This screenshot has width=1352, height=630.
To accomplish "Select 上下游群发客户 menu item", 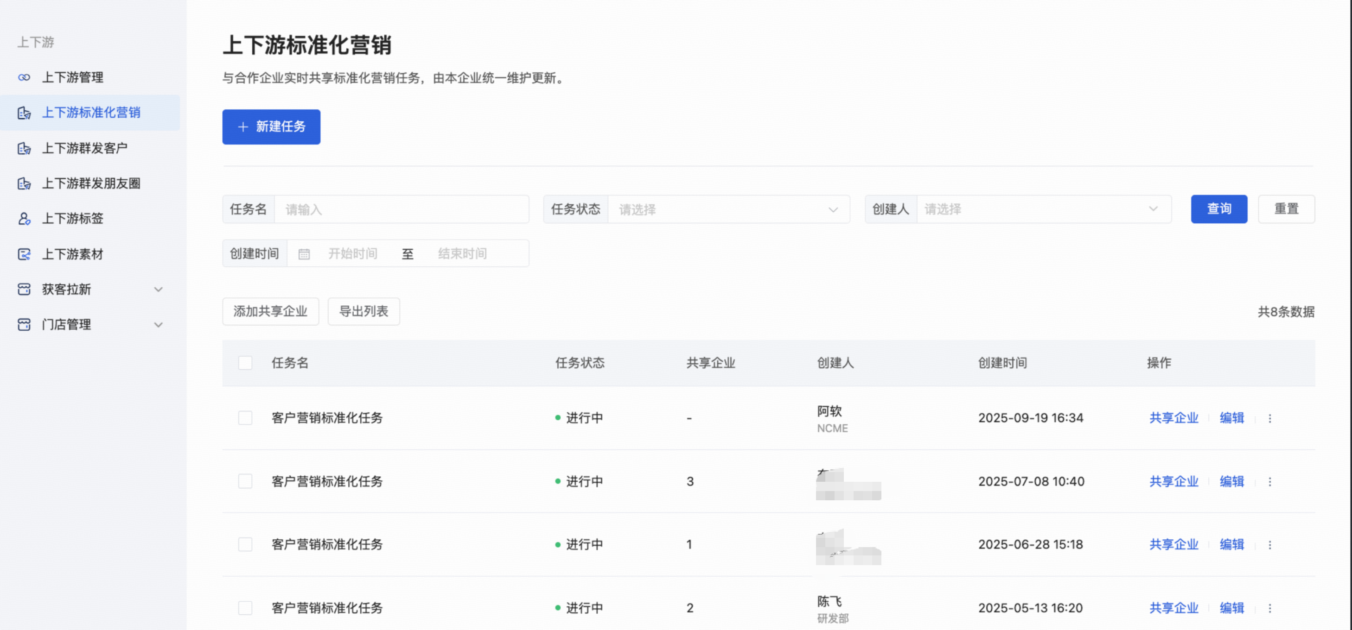I will 90,148.
